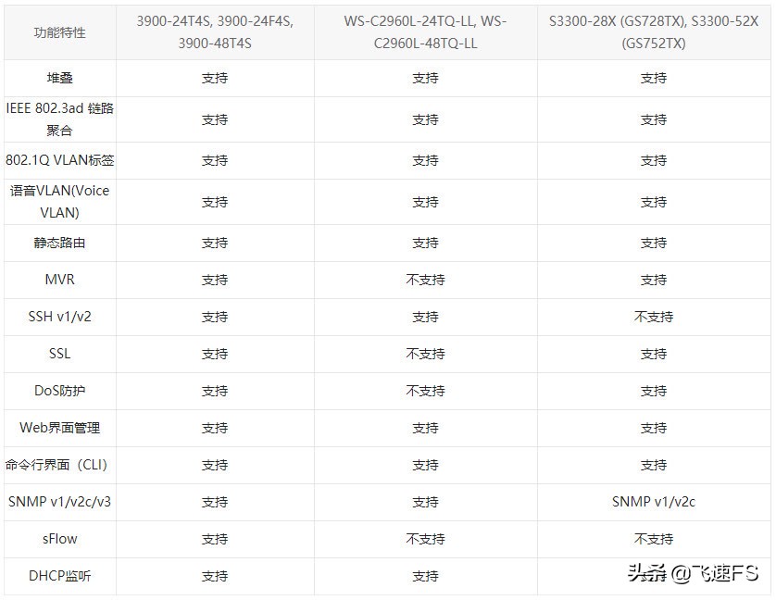Click the 功能特性 column header
Screen dimensions: 776x600
coord(59,32)
